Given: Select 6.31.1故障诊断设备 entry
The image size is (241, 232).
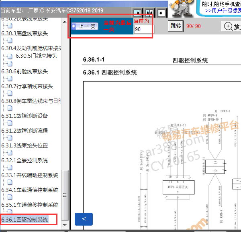Looking at the screenshot, I should point(25,116).
